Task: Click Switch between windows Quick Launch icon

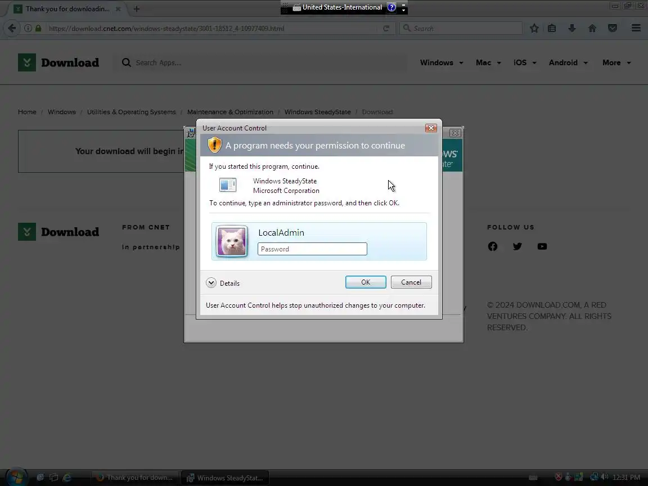Action: tap(54, 478)
